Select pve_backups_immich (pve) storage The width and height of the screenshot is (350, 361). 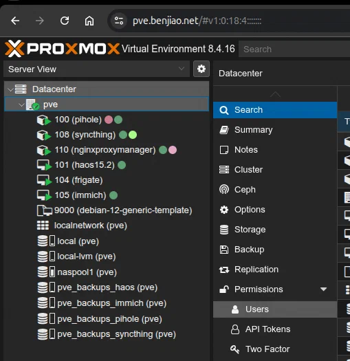tap(111, 303)
